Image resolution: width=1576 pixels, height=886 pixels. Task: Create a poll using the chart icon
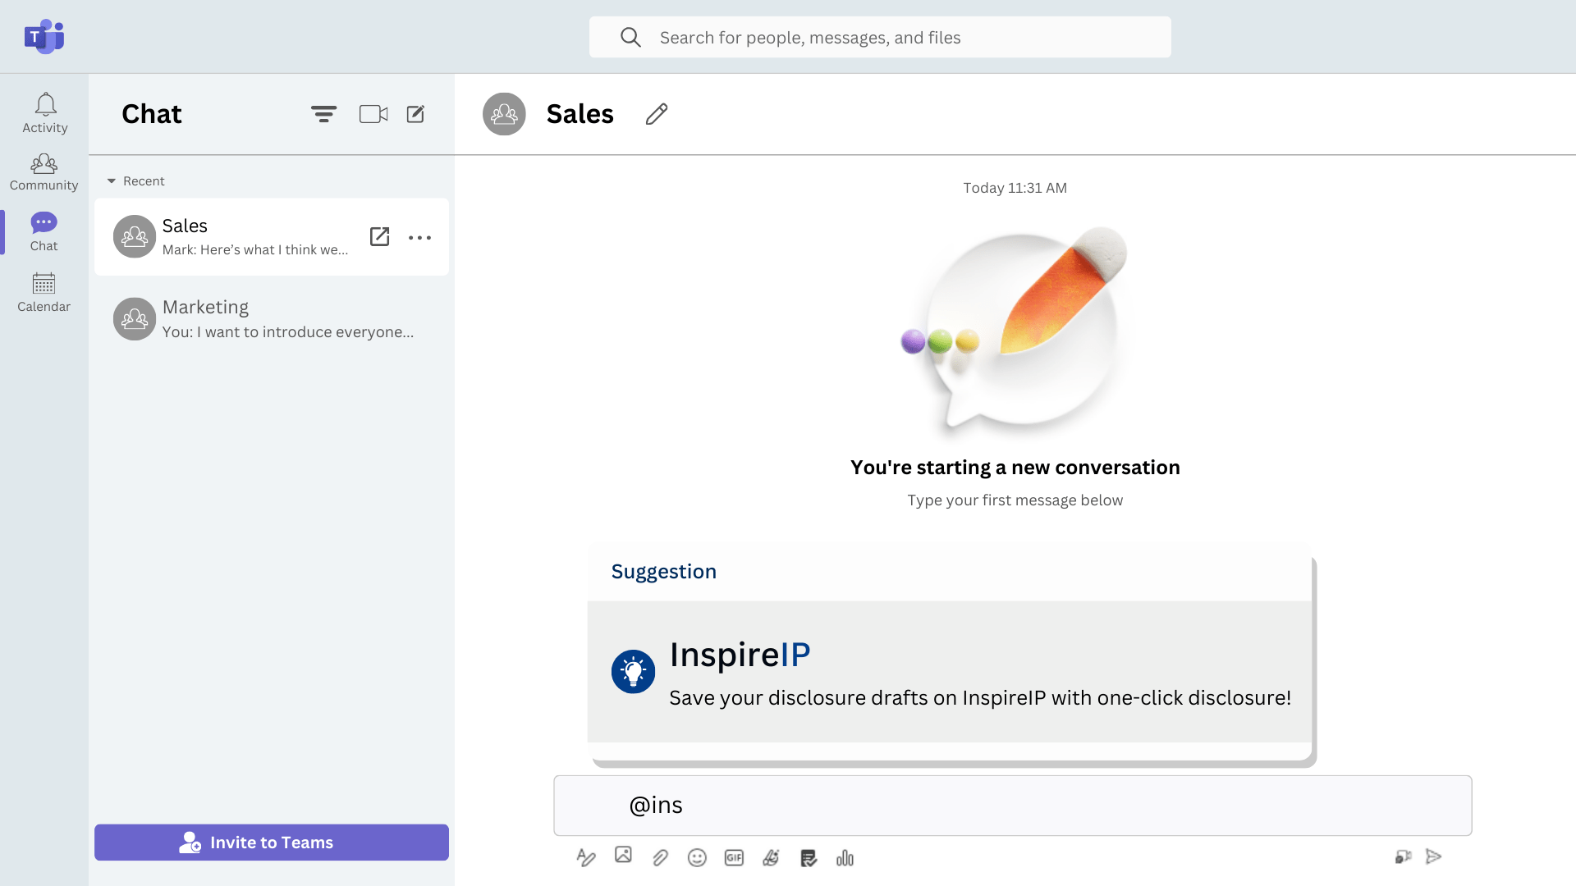[845, 857]
